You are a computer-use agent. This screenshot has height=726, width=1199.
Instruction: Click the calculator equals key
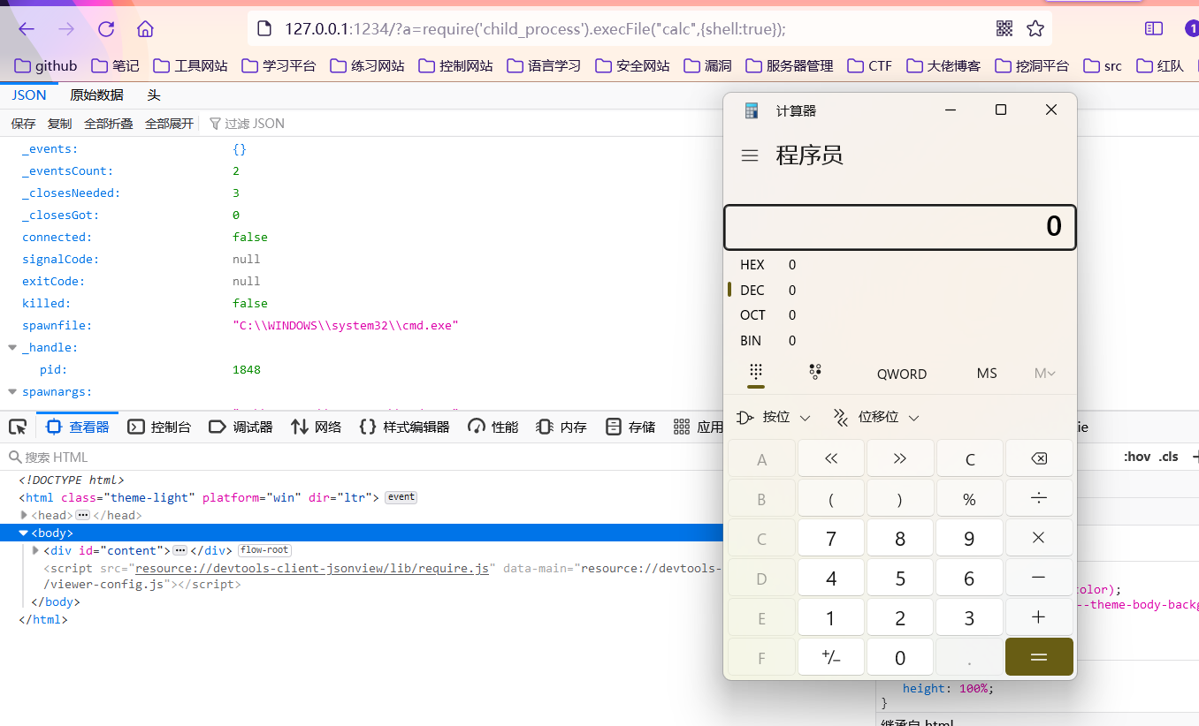coord(1039,657)
